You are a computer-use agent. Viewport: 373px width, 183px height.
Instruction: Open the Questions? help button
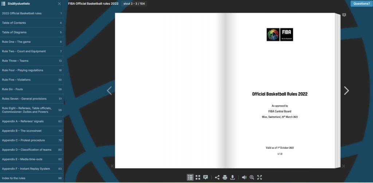tap(361, 4)
